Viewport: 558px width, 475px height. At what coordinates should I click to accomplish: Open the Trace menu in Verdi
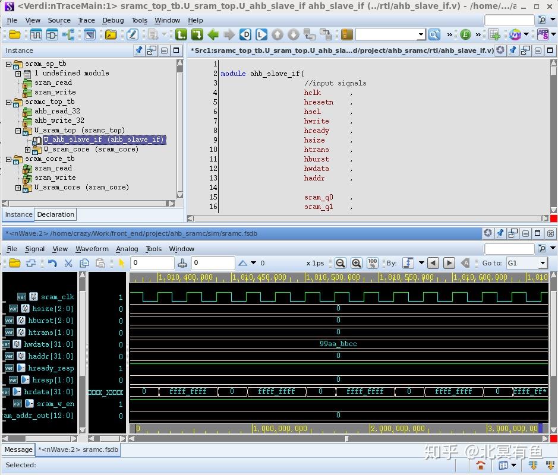point(86,20)
